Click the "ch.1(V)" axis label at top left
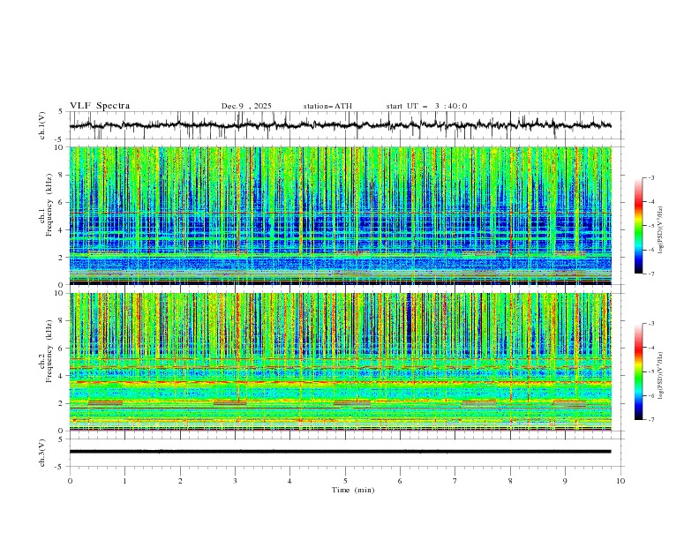The height and width of the screenshot is (540, 699). pyautogui.click(x=43, y=125)
